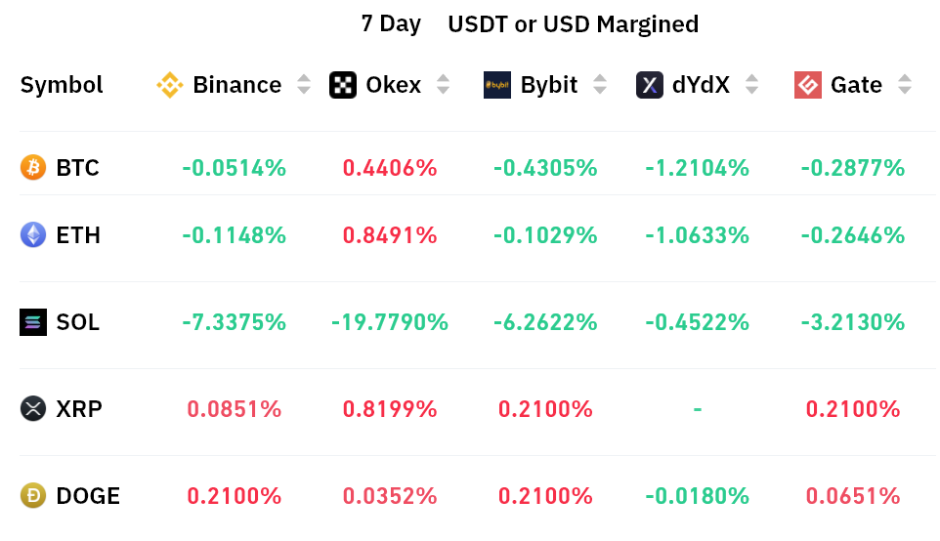
Task: Select USDT or USD Margined tab
Action: click(573, 24)
